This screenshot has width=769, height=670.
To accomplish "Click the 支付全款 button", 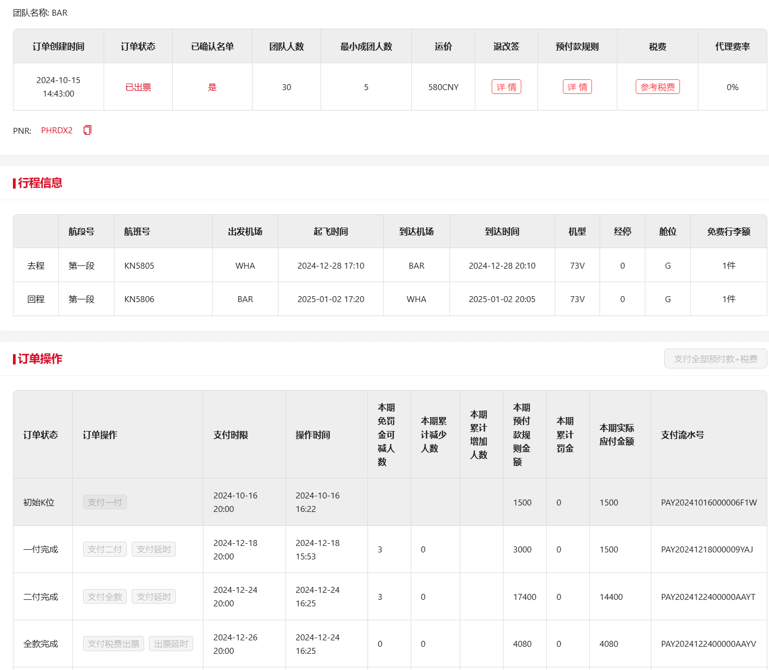I will [105, 597].
